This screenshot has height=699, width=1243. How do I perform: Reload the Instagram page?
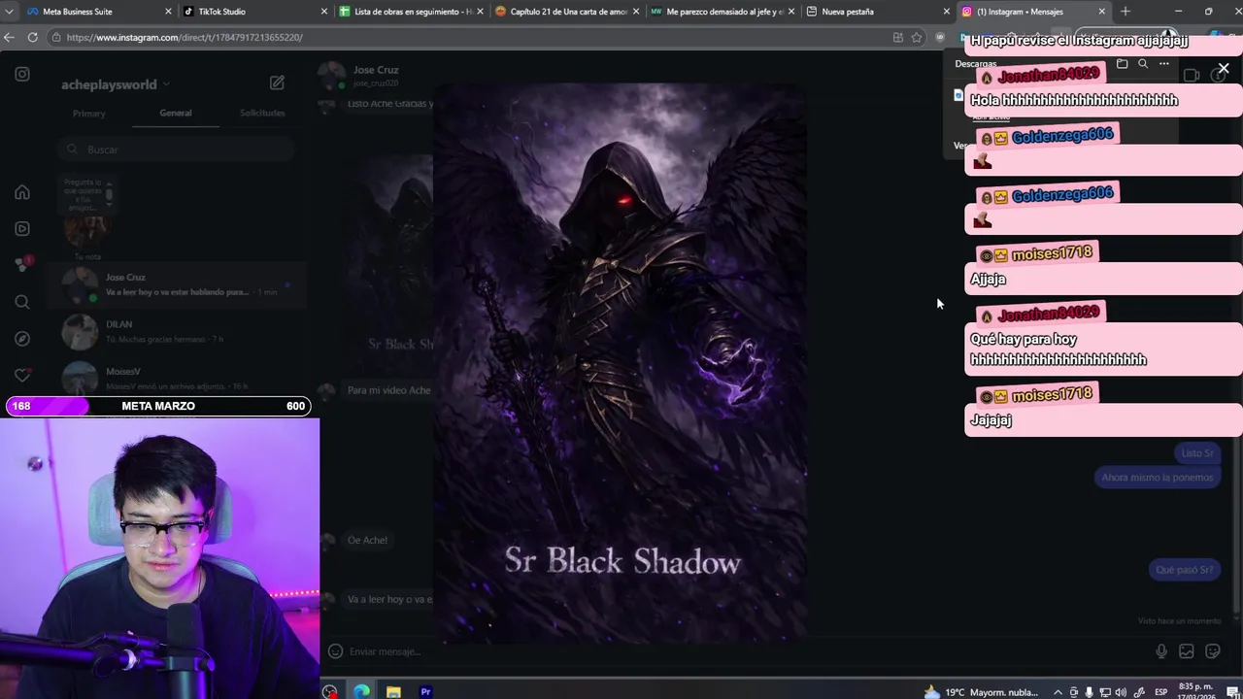[33, 37]
